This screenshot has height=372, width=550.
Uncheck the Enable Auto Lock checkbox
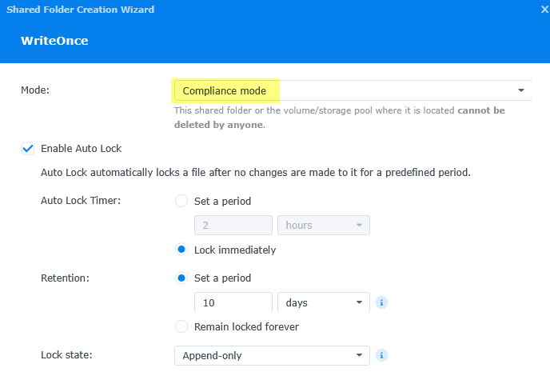click(28, 148)
